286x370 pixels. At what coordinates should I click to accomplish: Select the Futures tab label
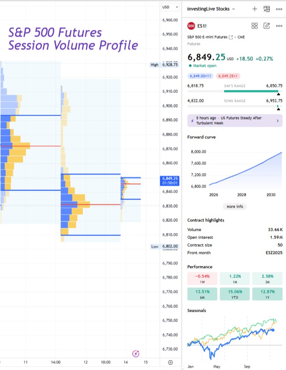pyautogui.click(x=193, y=44)
